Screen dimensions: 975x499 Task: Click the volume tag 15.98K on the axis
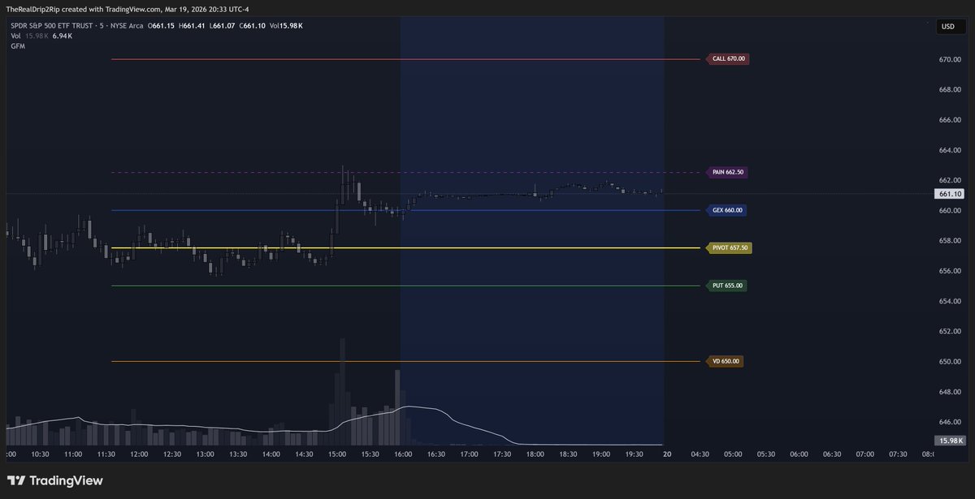click(949, 441)
